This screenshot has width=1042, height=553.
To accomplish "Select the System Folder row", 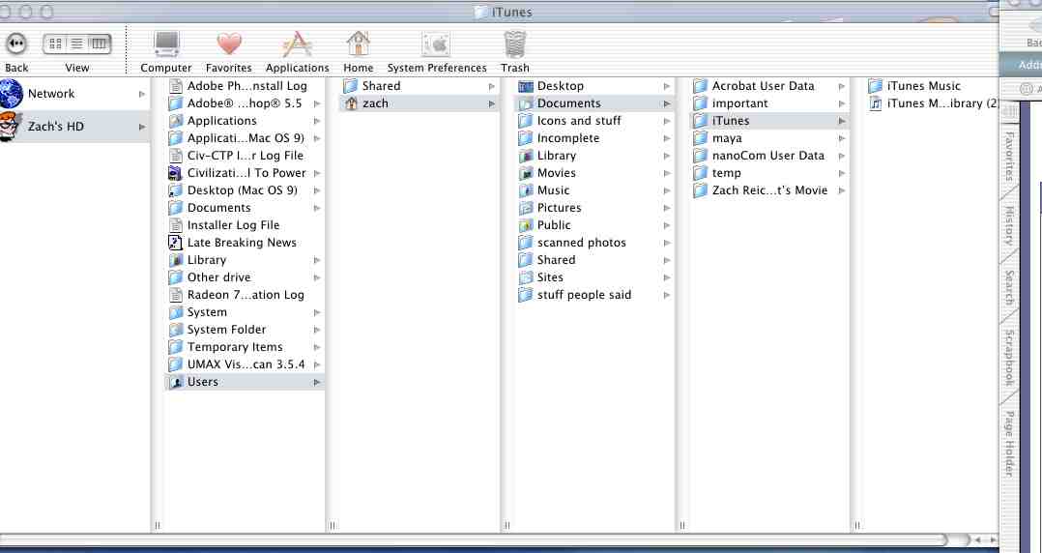I will pyautogui.click(x=244, y=330).
